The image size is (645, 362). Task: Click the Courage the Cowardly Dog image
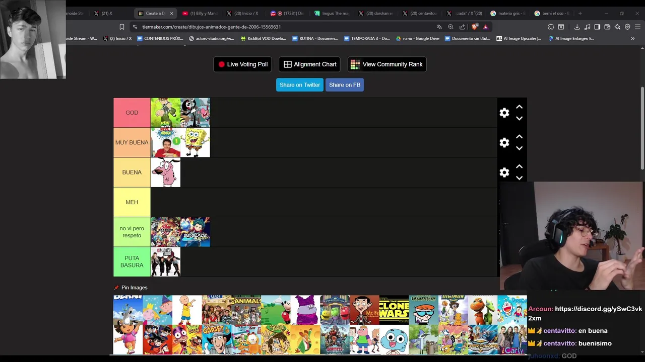pyautogui.click(x=165, y=172)
